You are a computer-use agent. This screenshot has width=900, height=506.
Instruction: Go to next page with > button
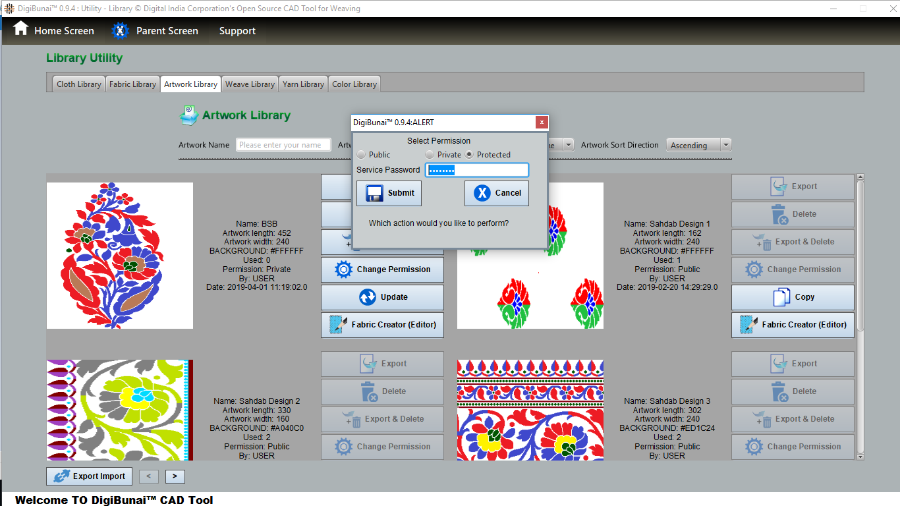pyautogui.click(x=175, y=476)
